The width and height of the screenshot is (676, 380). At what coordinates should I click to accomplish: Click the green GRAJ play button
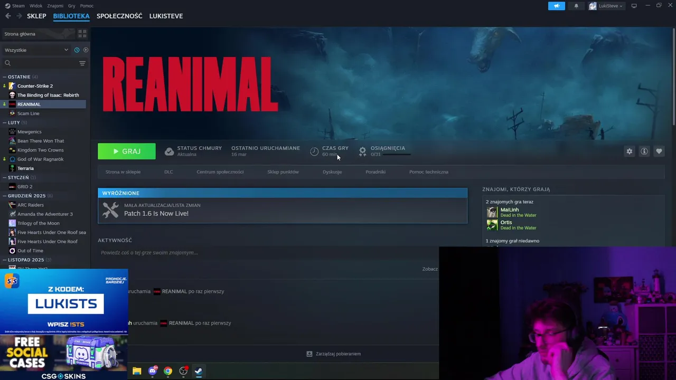(127, 151)
